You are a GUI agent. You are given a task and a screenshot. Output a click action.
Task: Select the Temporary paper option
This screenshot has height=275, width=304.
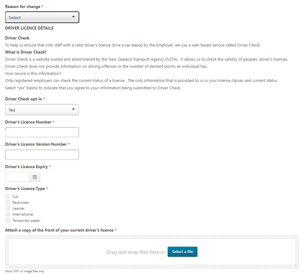(8, 220)
